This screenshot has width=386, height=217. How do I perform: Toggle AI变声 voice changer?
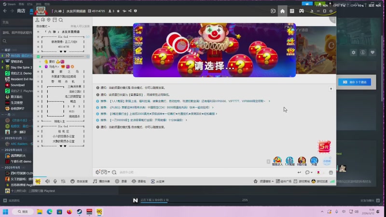click(x=158, y=181)
